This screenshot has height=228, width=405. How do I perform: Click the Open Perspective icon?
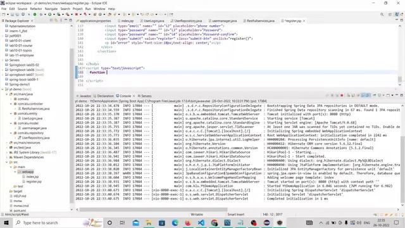(390, 15)
